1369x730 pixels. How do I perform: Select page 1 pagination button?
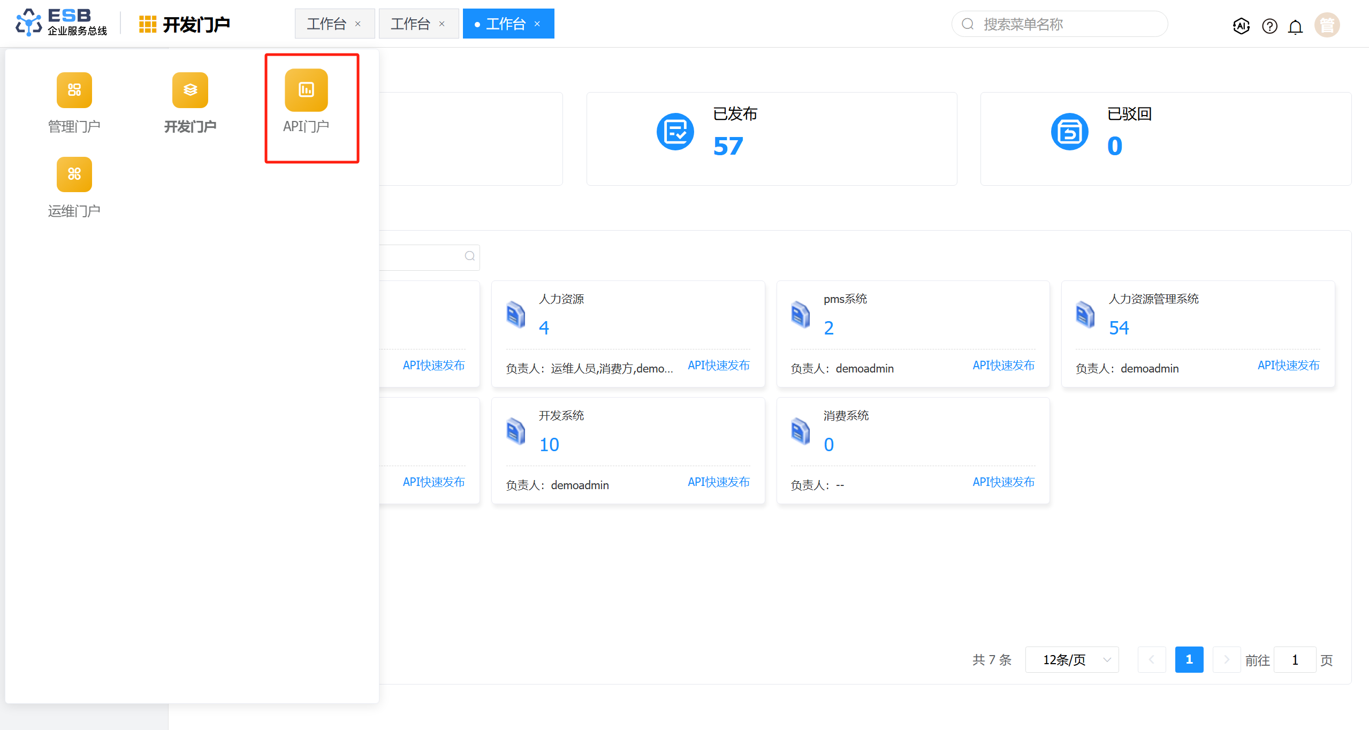pyautogui.click(x=1189, y=660)
